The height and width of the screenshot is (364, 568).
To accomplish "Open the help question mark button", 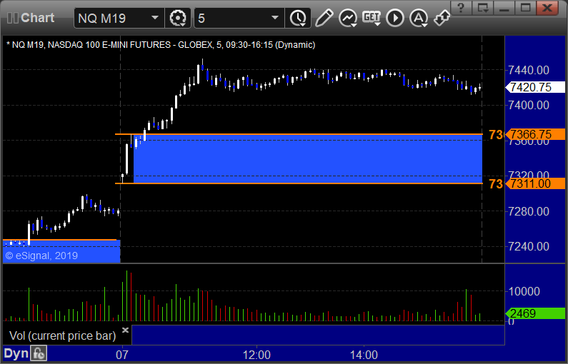I will pyautogui.click(x=461, y=8).
